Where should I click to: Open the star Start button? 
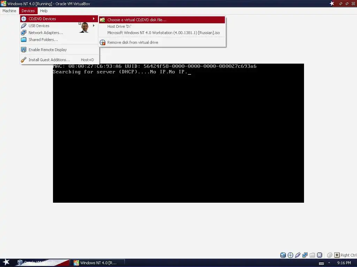click(x=6, y=262)
